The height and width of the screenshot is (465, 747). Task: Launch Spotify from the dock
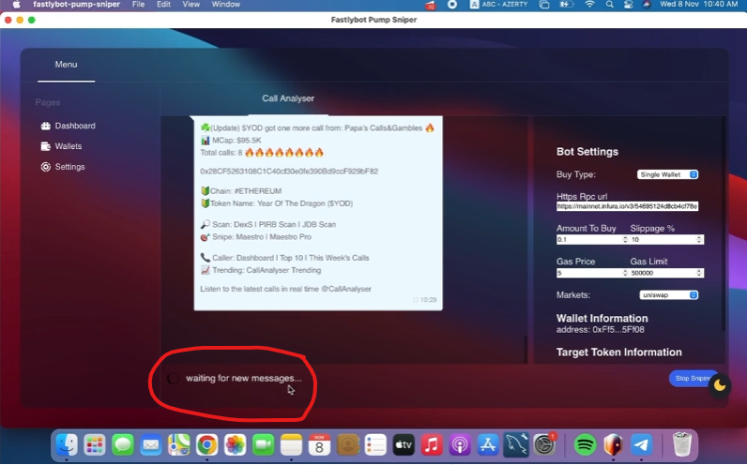click(x=584, y=444)
